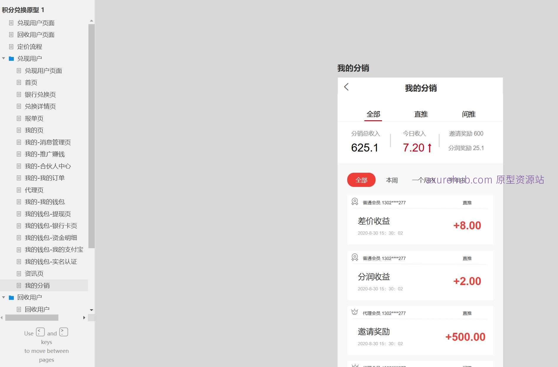Collapse the 回收用户 folder tree
This screenshot has height=367, width=558.
point(4,297)
